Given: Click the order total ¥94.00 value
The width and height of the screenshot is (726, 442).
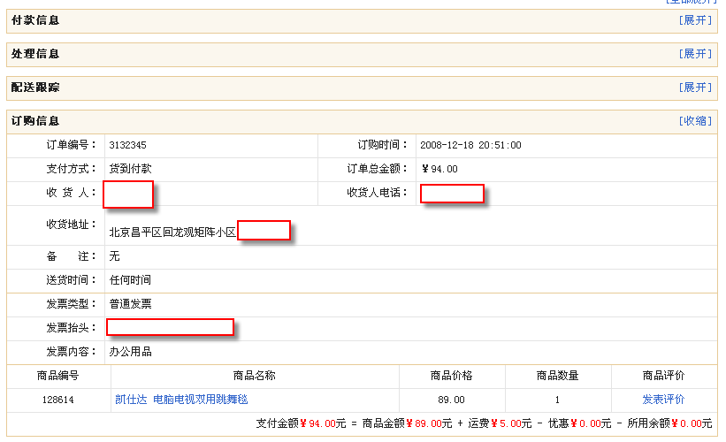Looking at the screenshot, I should (x=439, y=169).
